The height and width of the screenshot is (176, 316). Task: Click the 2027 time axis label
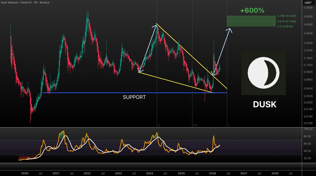[244, 173]
